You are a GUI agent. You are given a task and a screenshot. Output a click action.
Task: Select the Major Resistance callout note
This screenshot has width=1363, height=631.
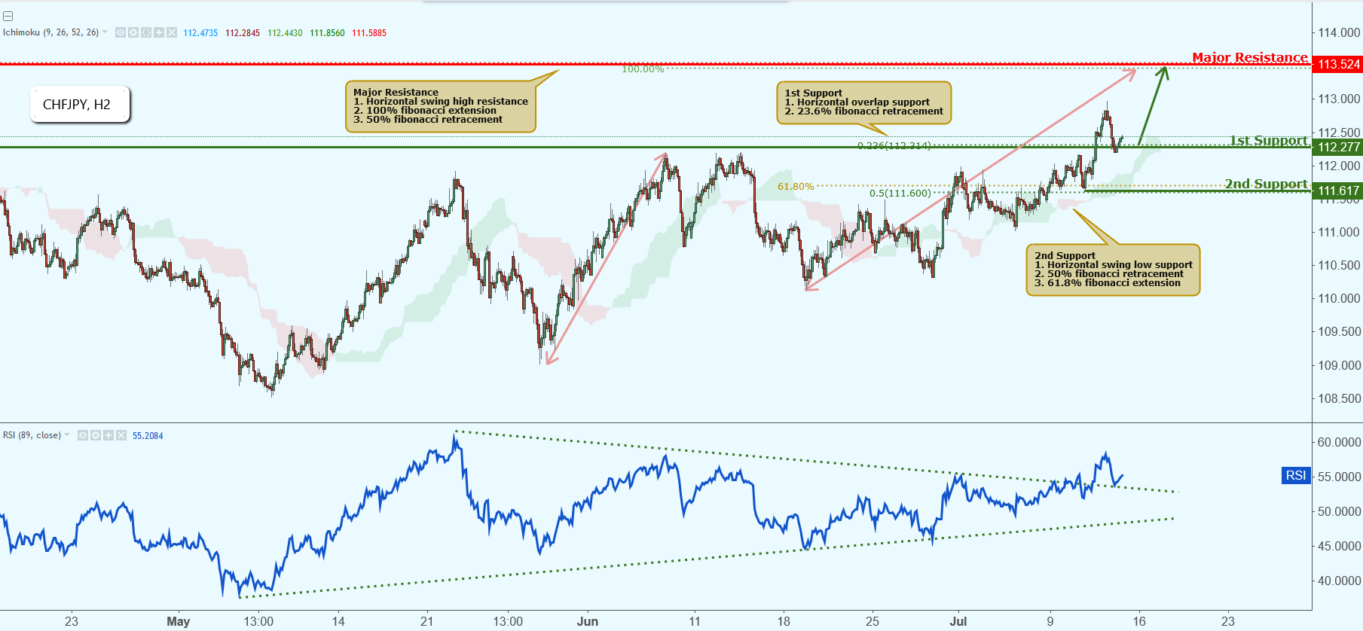[441, 106]
